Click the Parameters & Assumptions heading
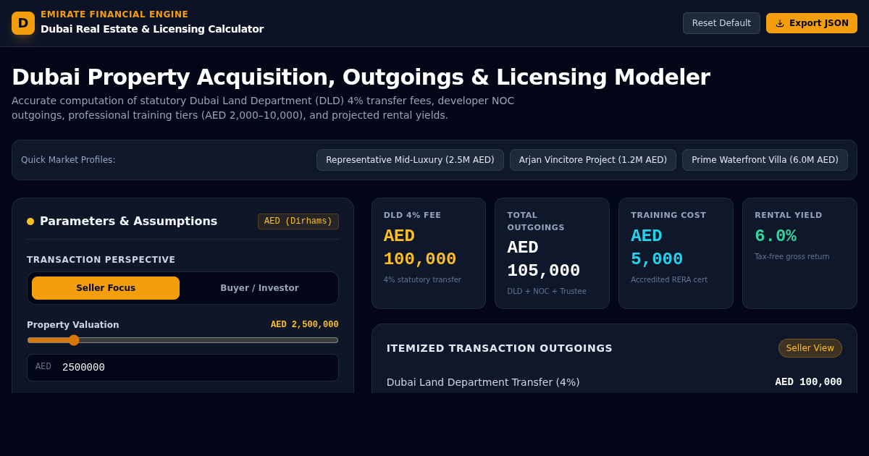 click(128, 221)
